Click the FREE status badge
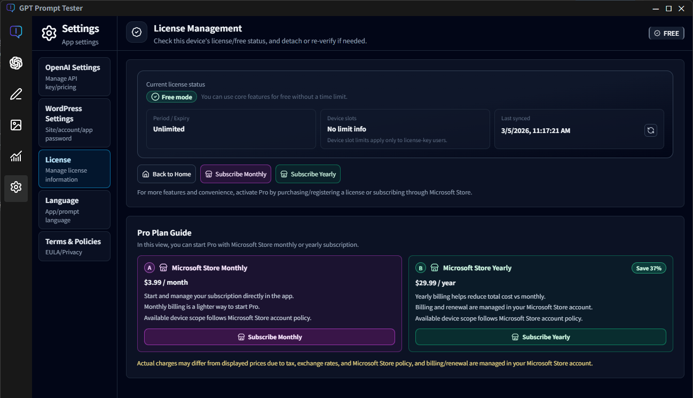 [x=666, y=33]
